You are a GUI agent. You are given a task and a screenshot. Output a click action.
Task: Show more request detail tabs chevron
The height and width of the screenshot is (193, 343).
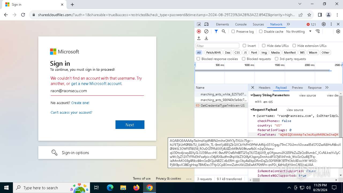tap(327, 87)
